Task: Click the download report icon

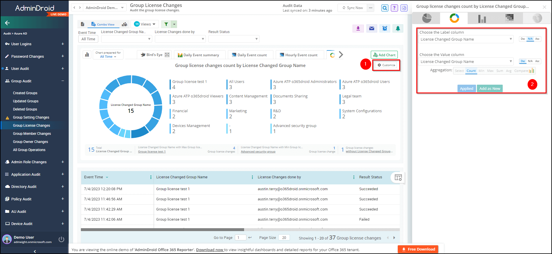Action: pyautogui.click(x=358, y=28)
